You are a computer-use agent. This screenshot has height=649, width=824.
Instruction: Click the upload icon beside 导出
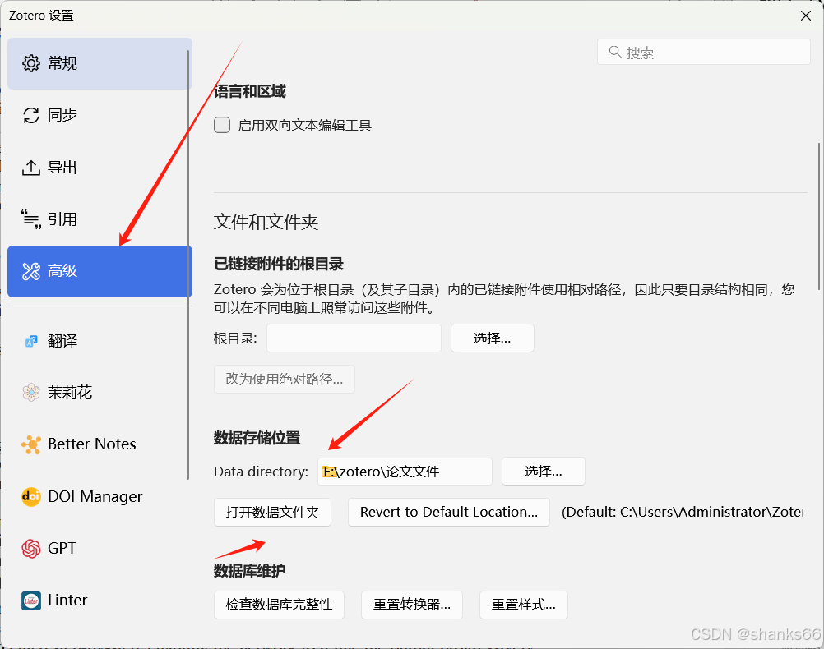[31, 168]
